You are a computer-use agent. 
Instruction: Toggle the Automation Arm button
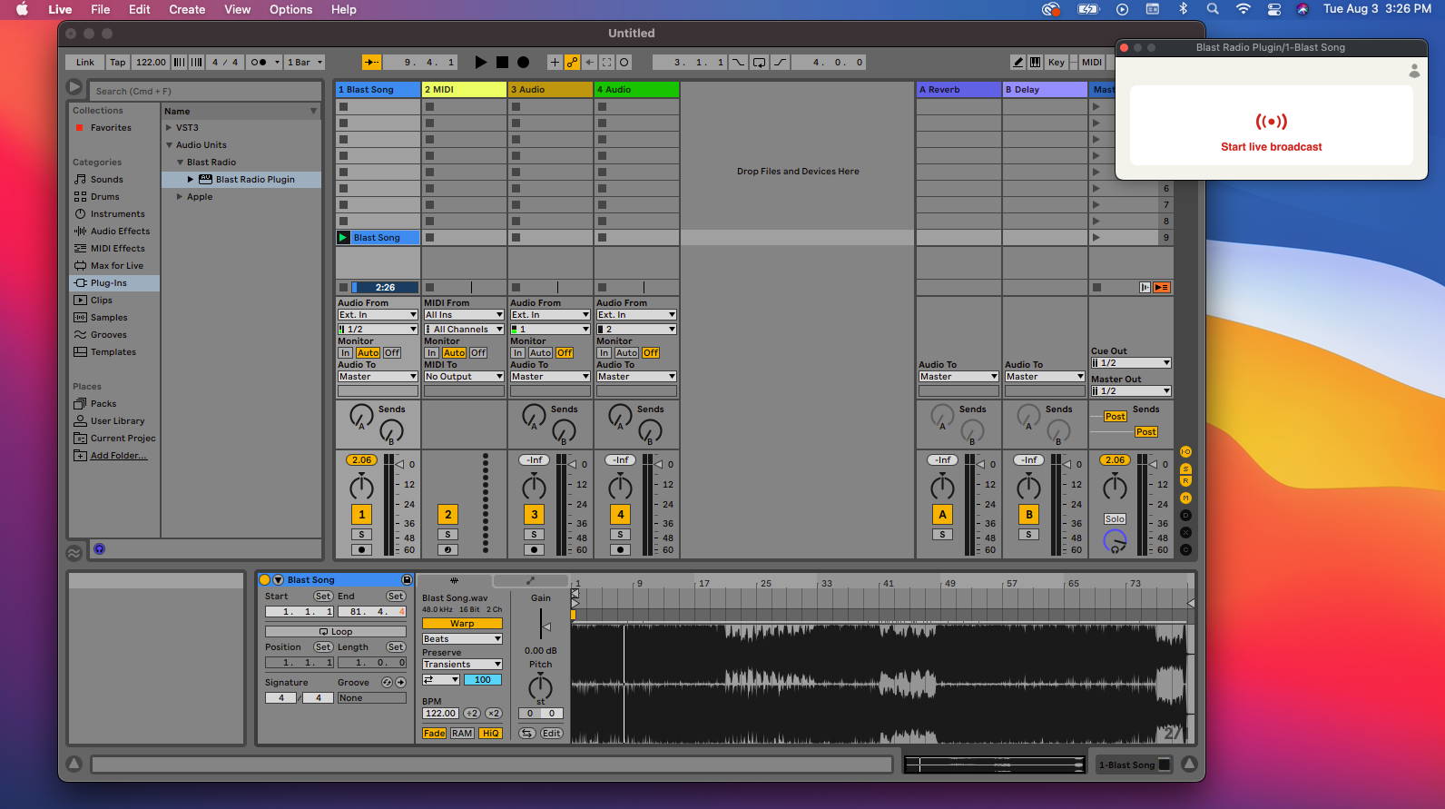[x=572, y=62]
